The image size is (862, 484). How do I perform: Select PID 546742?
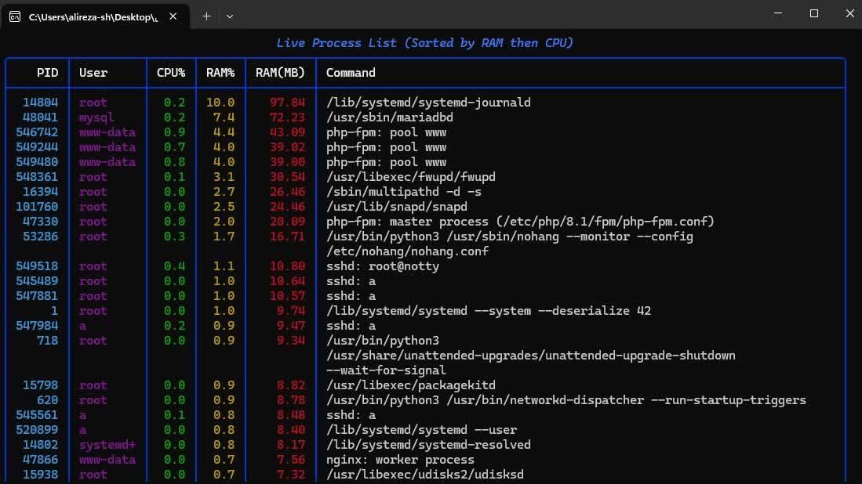click(x=37, y=132)
